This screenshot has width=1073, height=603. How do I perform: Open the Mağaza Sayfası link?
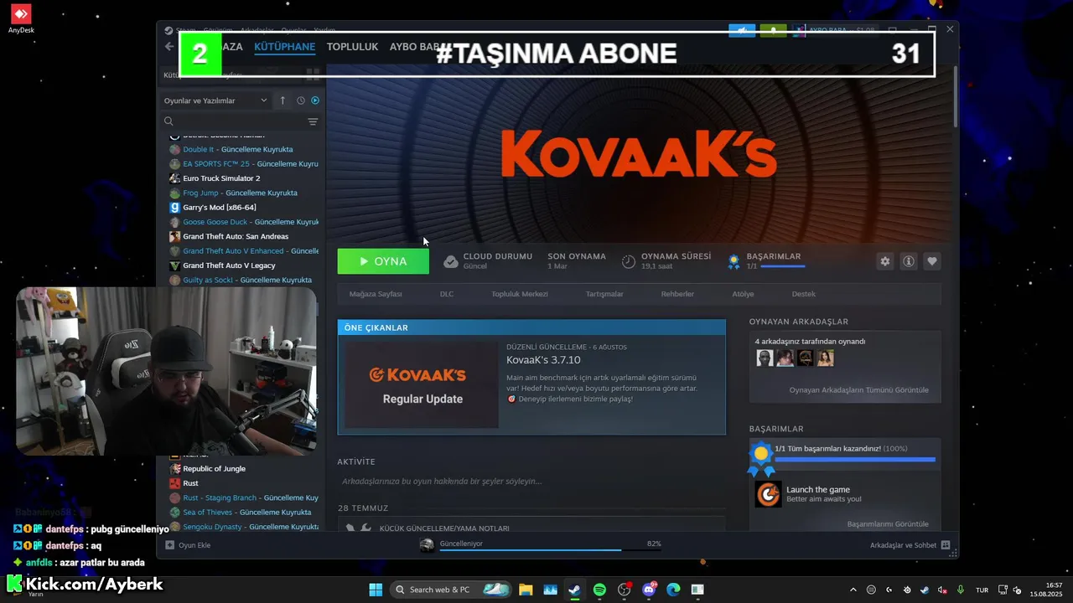click(x=376, y=294)
